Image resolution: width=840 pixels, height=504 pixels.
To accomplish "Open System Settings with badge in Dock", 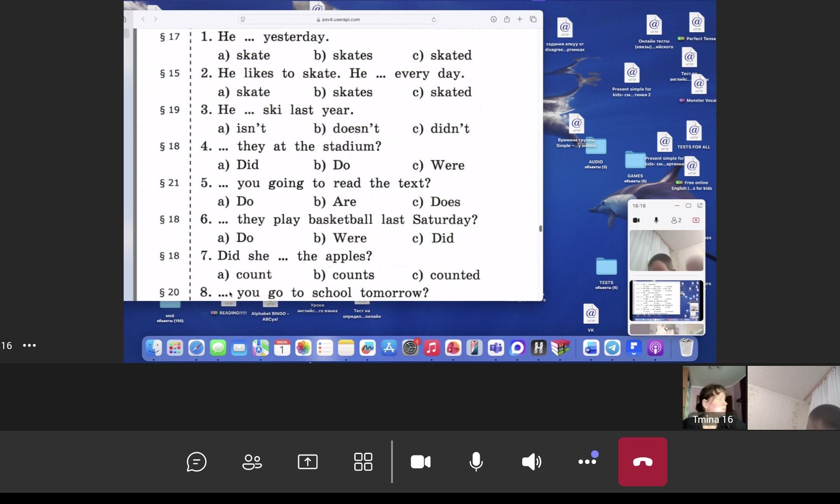I will 411,348.
